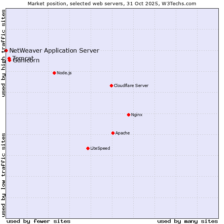Select the Cloudflare Server red dot
The width and height of the screenshot is (224, 224).
coord(111,85)
